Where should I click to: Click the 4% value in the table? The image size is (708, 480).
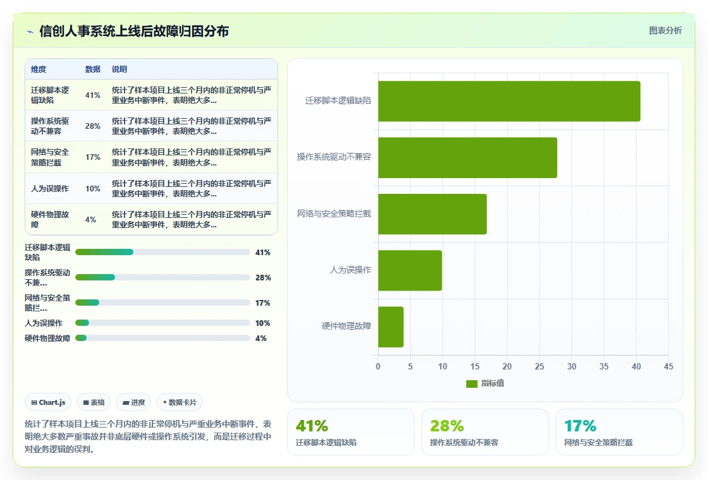coord(91,220)
